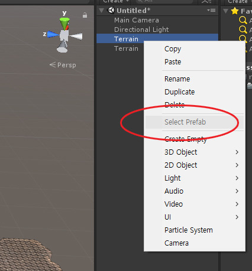Click the green Y axis cone on gizmo

pos(64,23)
